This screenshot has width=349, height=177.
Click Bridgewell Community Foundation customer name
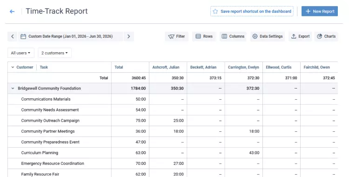point(49,88)
